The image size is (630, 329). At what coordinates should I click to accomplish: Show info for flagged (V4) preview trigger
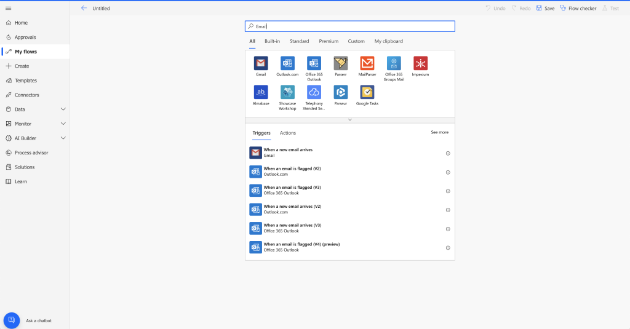[448, 247]
